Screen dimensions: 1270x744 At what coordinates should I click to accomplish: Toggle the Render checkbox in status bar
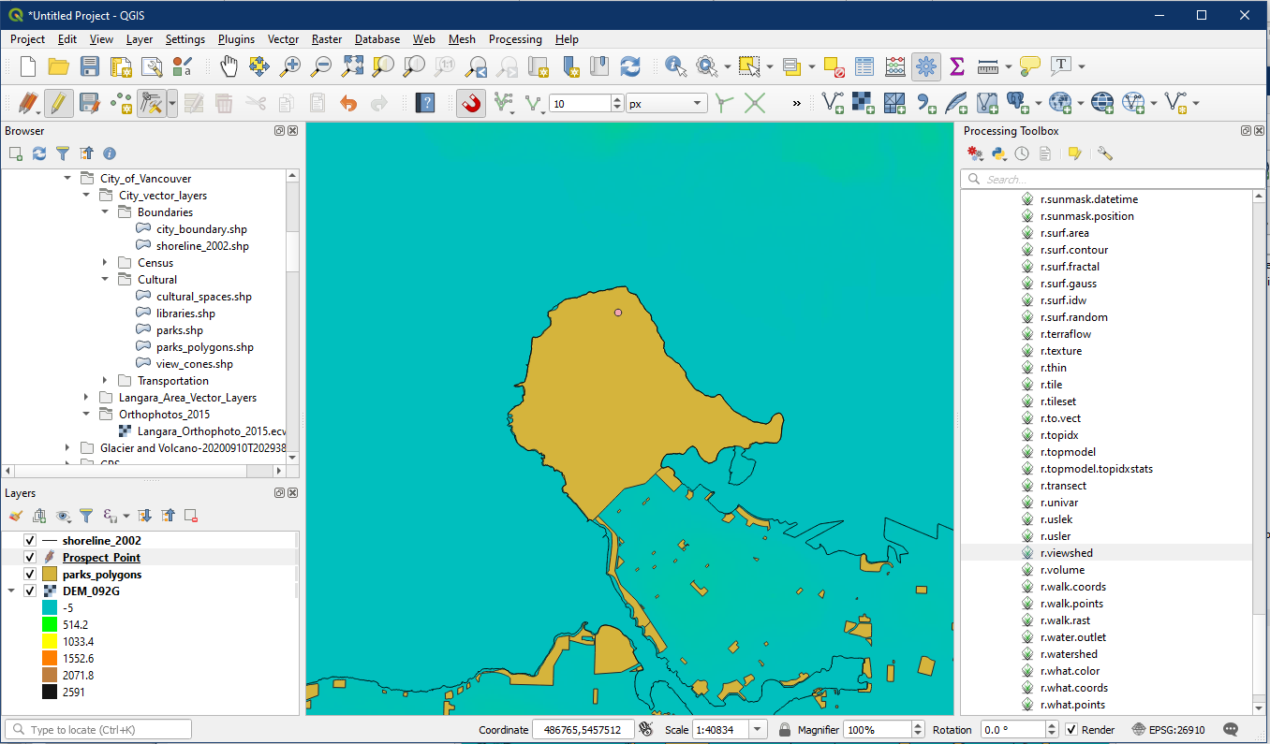[1071, 730]
